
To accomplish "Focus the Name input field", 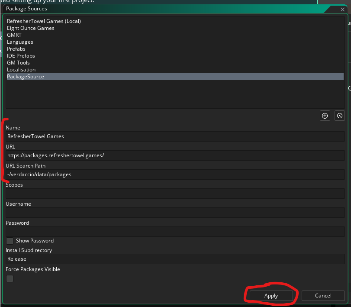I will (175, 136).
